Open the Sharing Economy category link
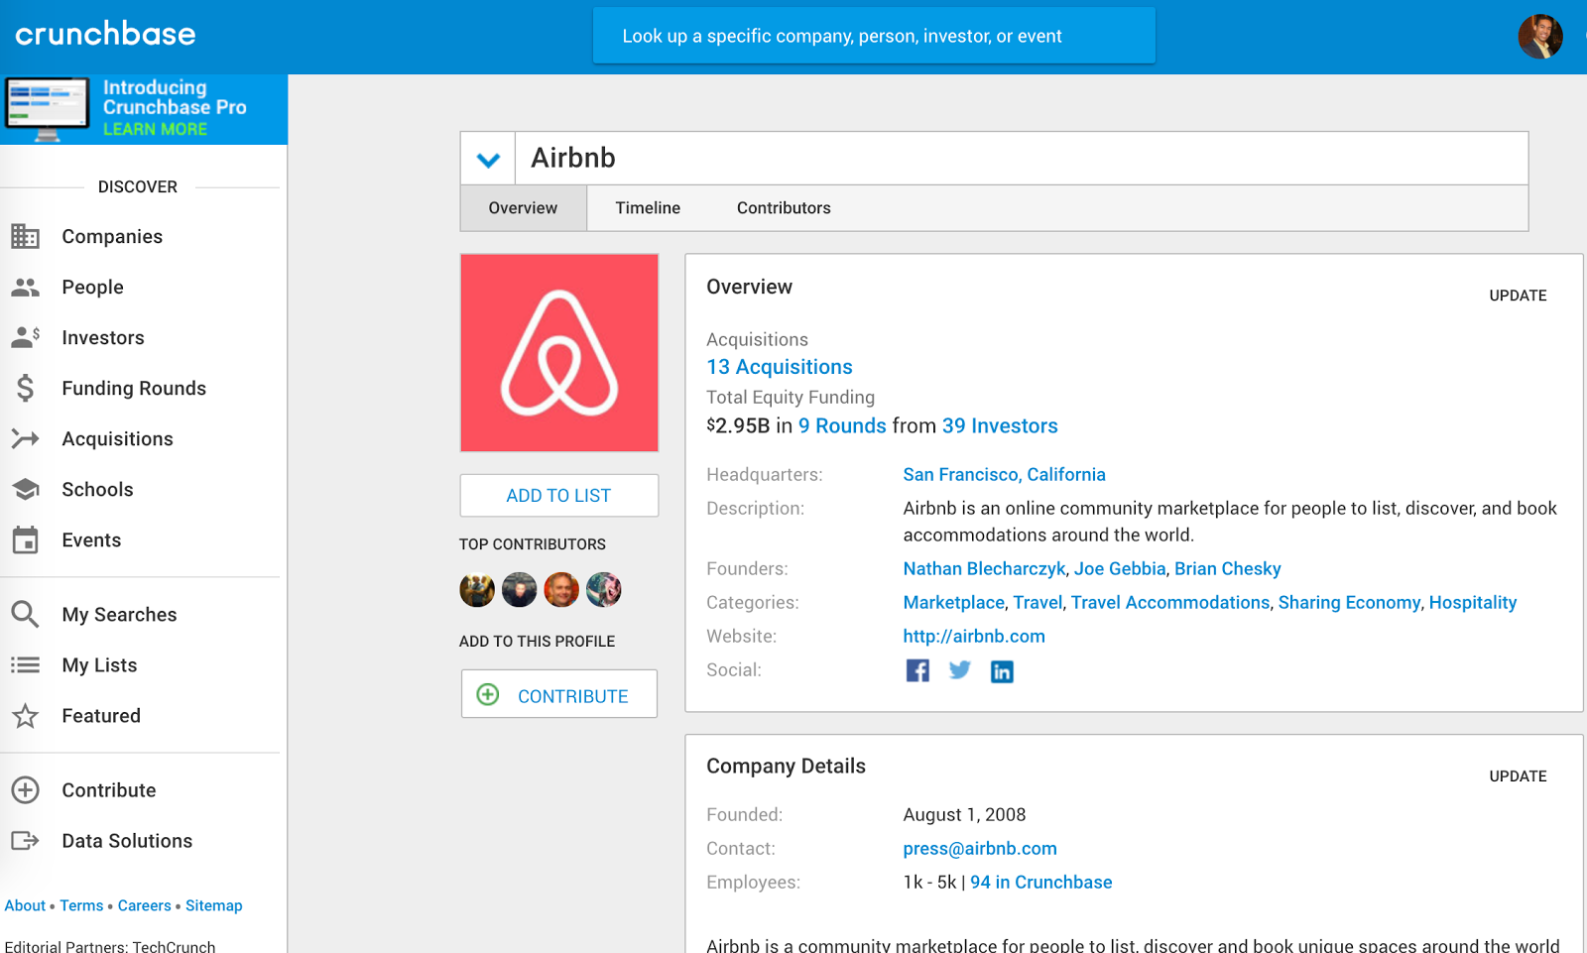1587x953 pixels. click(1349, 602)
